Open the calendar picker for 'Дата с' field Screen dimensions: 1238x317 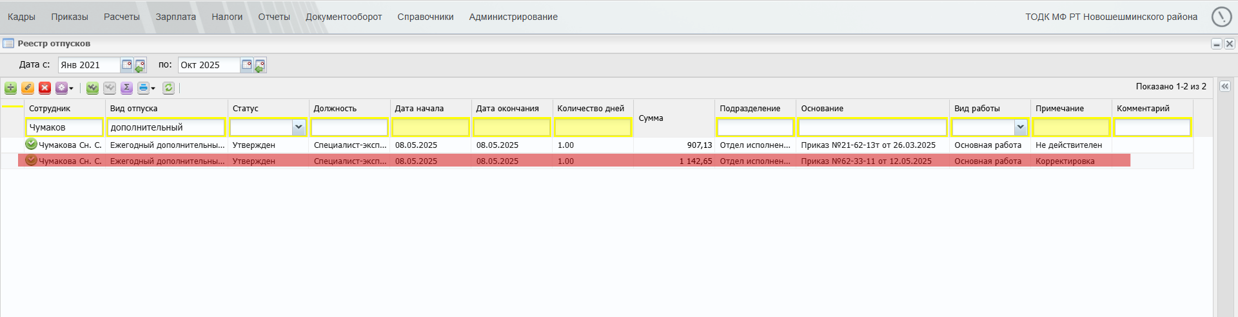[127, 65]
